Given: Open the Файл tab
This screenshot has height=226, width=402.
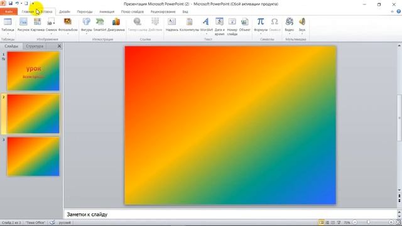Looking at the screenshot, I should tap(9, 11).
